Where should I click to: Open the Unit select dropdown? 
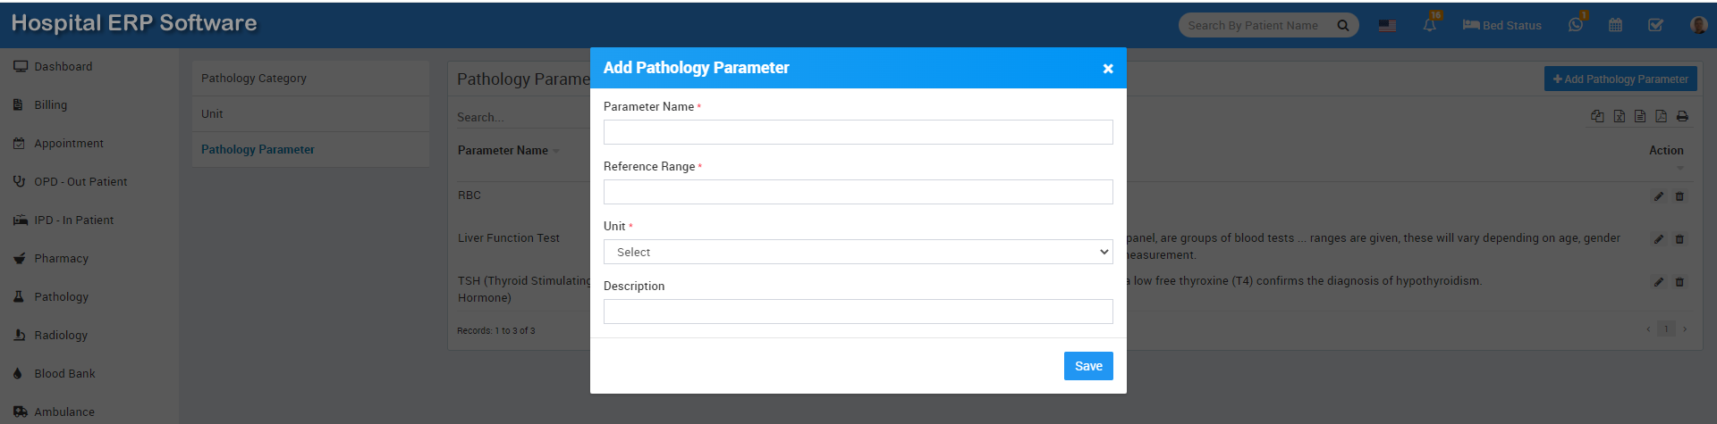858,252
